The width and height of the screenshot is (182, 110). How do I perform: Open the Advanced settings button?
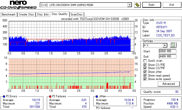click(168, 84)
